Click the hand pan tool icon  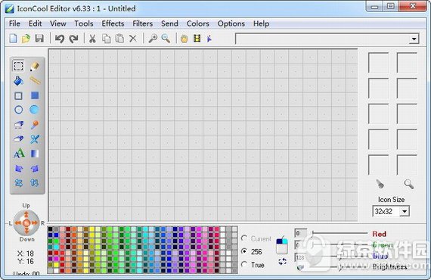coord(184,39)
